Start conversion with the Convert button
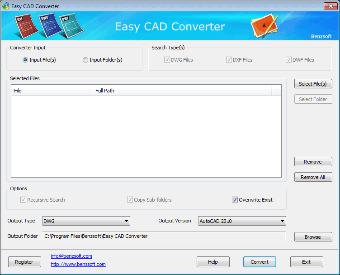 260,262
